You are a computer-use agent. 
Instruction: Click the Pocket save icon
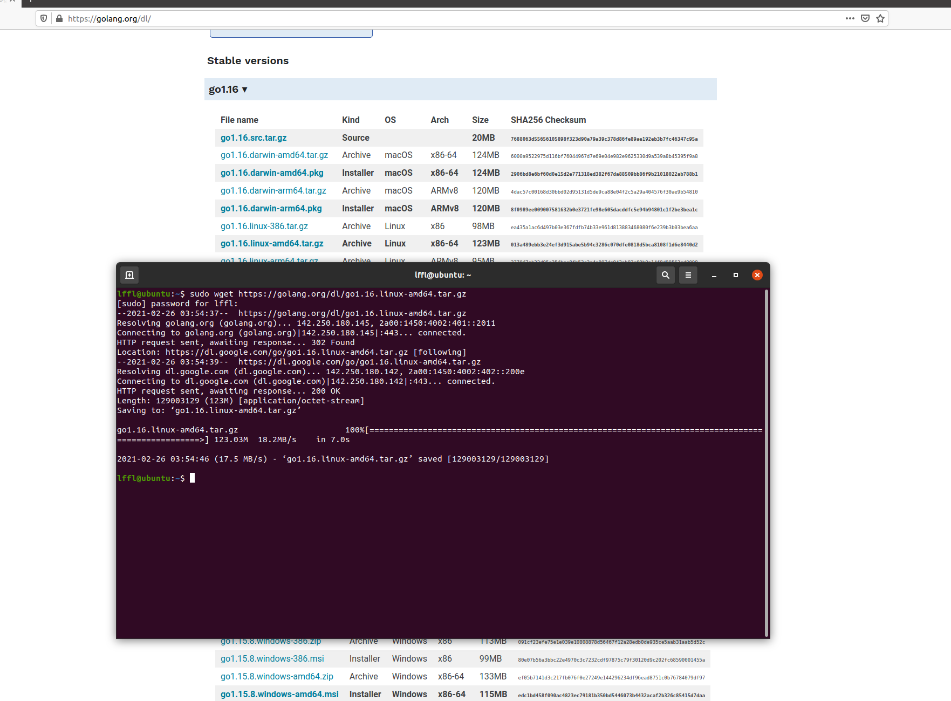pos(865,18)
